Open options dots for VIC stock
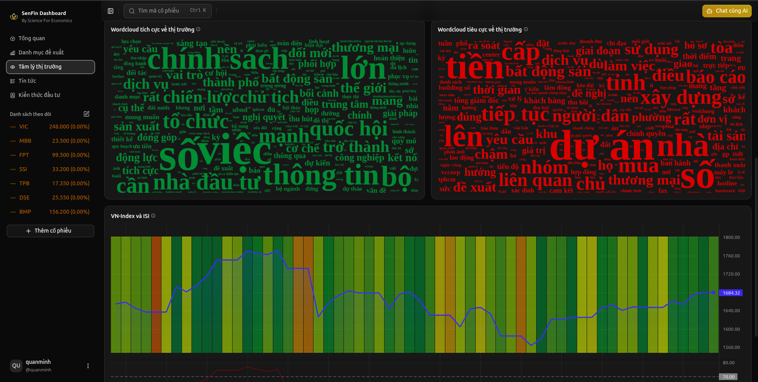Image resolution: width=758 pixels, height=382 pixels. 13,127
